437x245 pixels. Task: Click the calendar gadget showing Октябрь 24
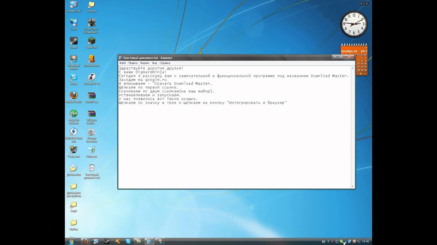click(x=354, y=60)
